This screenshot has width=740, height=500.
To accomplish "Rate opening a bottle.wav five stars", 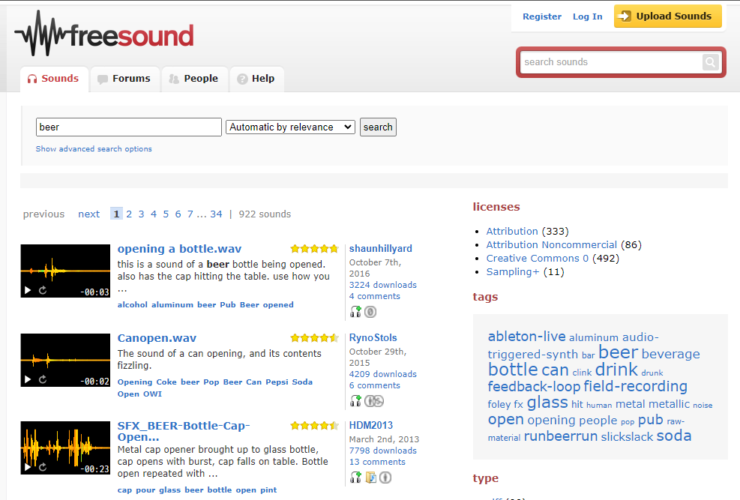I will pyautogui.click(x=334, y=249).
